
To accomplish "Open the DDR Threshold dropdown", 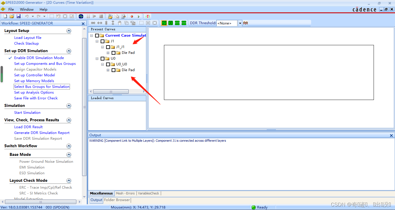I will (x=240, y=23).
